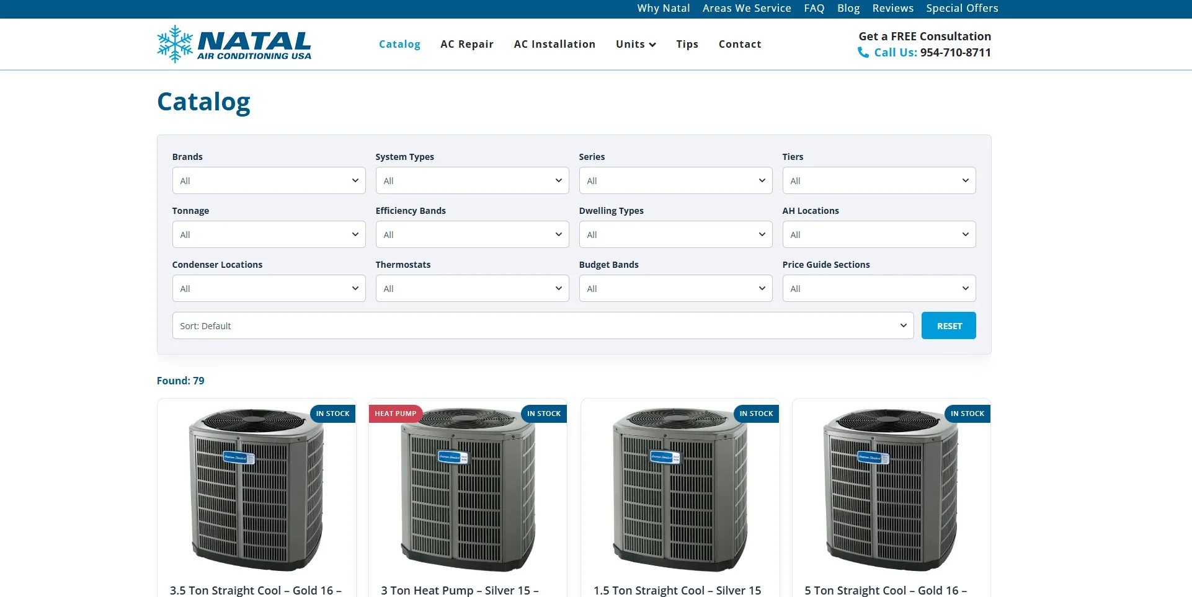Open the Dwelling Types filter dropdown
The height and width of the screenshot is (597, 1192).
(x=675, y=234)
